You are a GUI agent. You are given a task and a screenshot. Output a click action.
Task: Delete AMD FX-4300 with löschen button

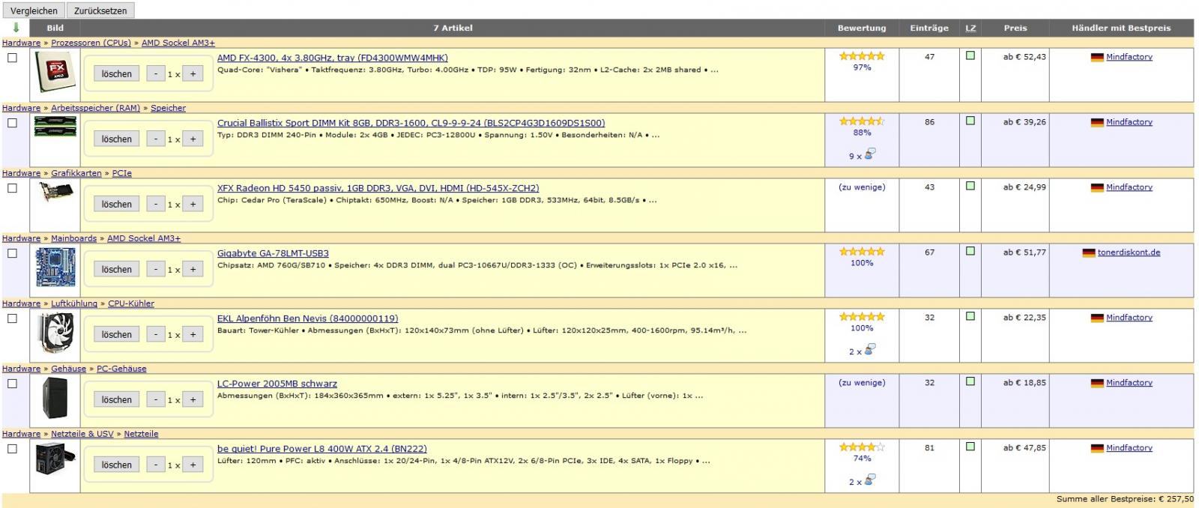pyautogui.click(x=117, y=74)
